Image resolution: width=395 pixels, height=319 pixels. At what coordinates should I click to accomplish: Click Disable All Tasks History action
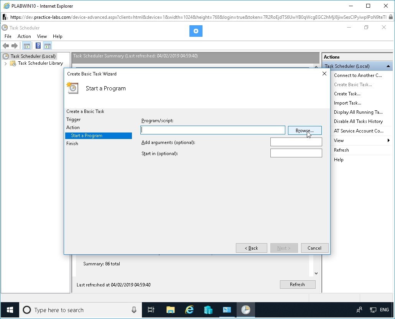tap(358, 121)
